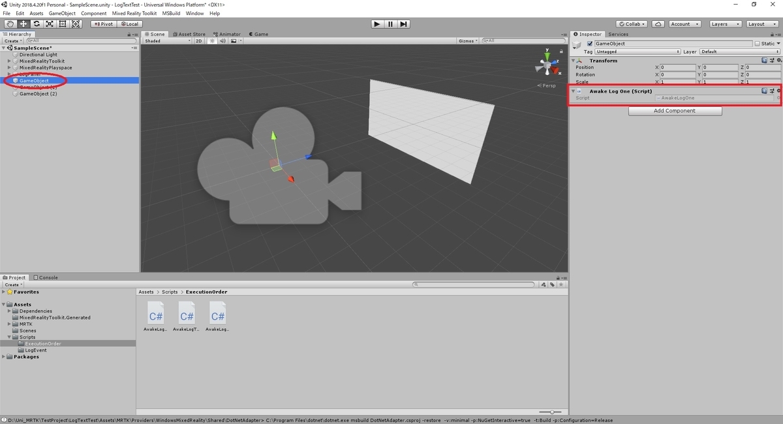Select the Scale tool
Image resolution: width=783 pixels, height=424 pixels.
pyautogui.click(x=50, y=23)
